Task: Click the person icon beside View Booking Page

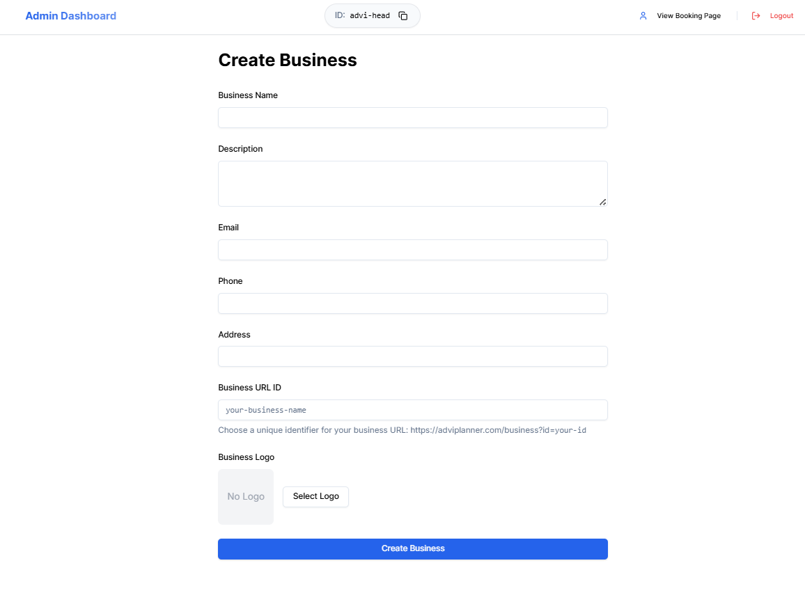Action: coord(643,15)
